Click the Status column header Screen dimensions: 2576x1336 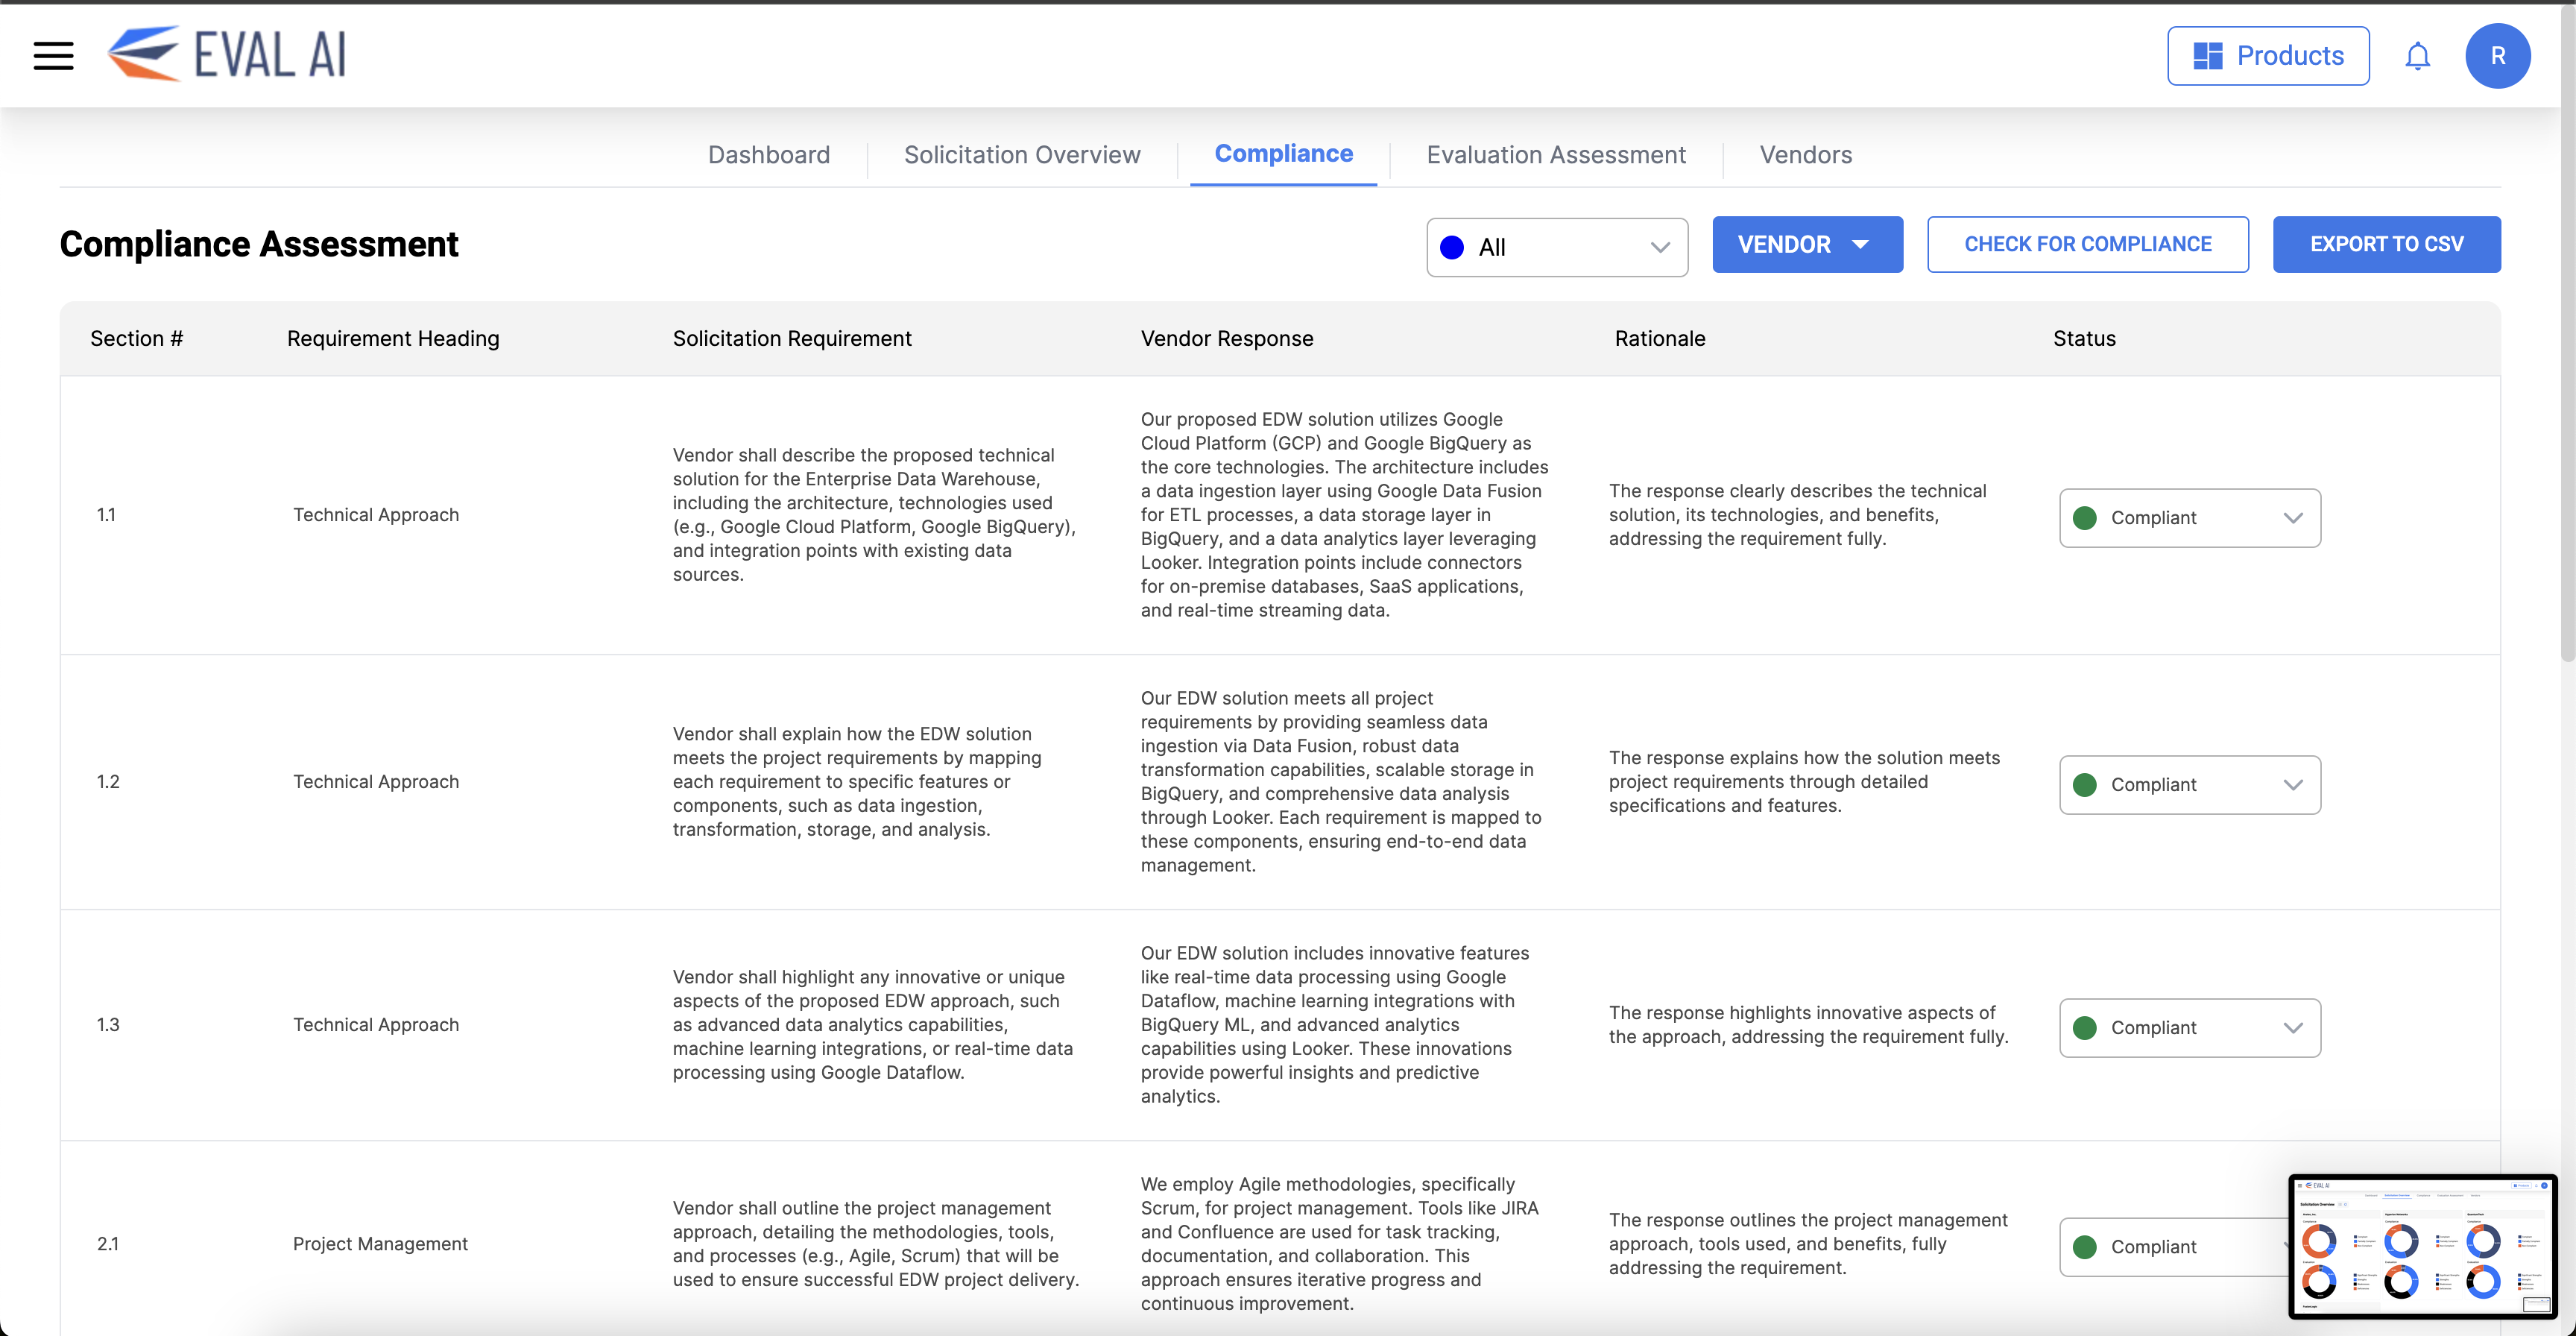click(2084, 339)
